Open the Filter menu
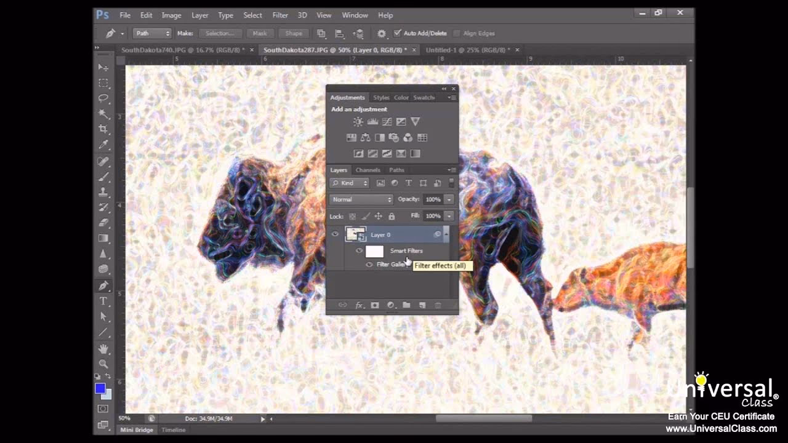This screenshot has height=443, width=788. point(280,15)
